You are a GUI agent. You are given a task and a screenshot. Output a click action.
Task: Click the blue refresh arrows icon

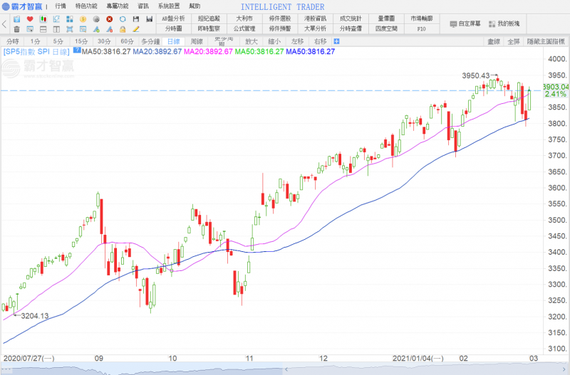[123, 19]
